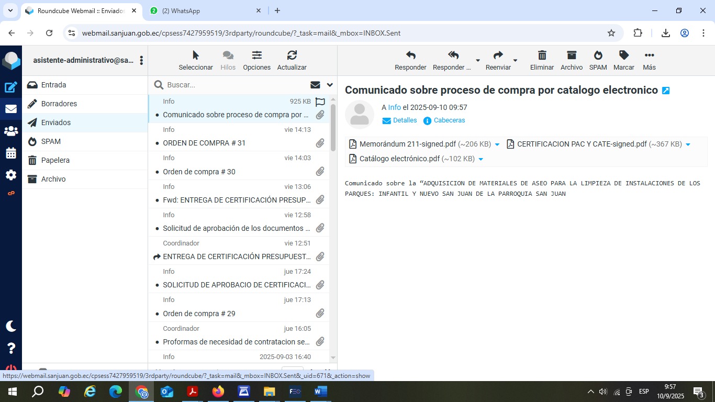Switch to the WhatsApp browser tab
This screenshot has height=402, width=715.
(x=204, y=10)
